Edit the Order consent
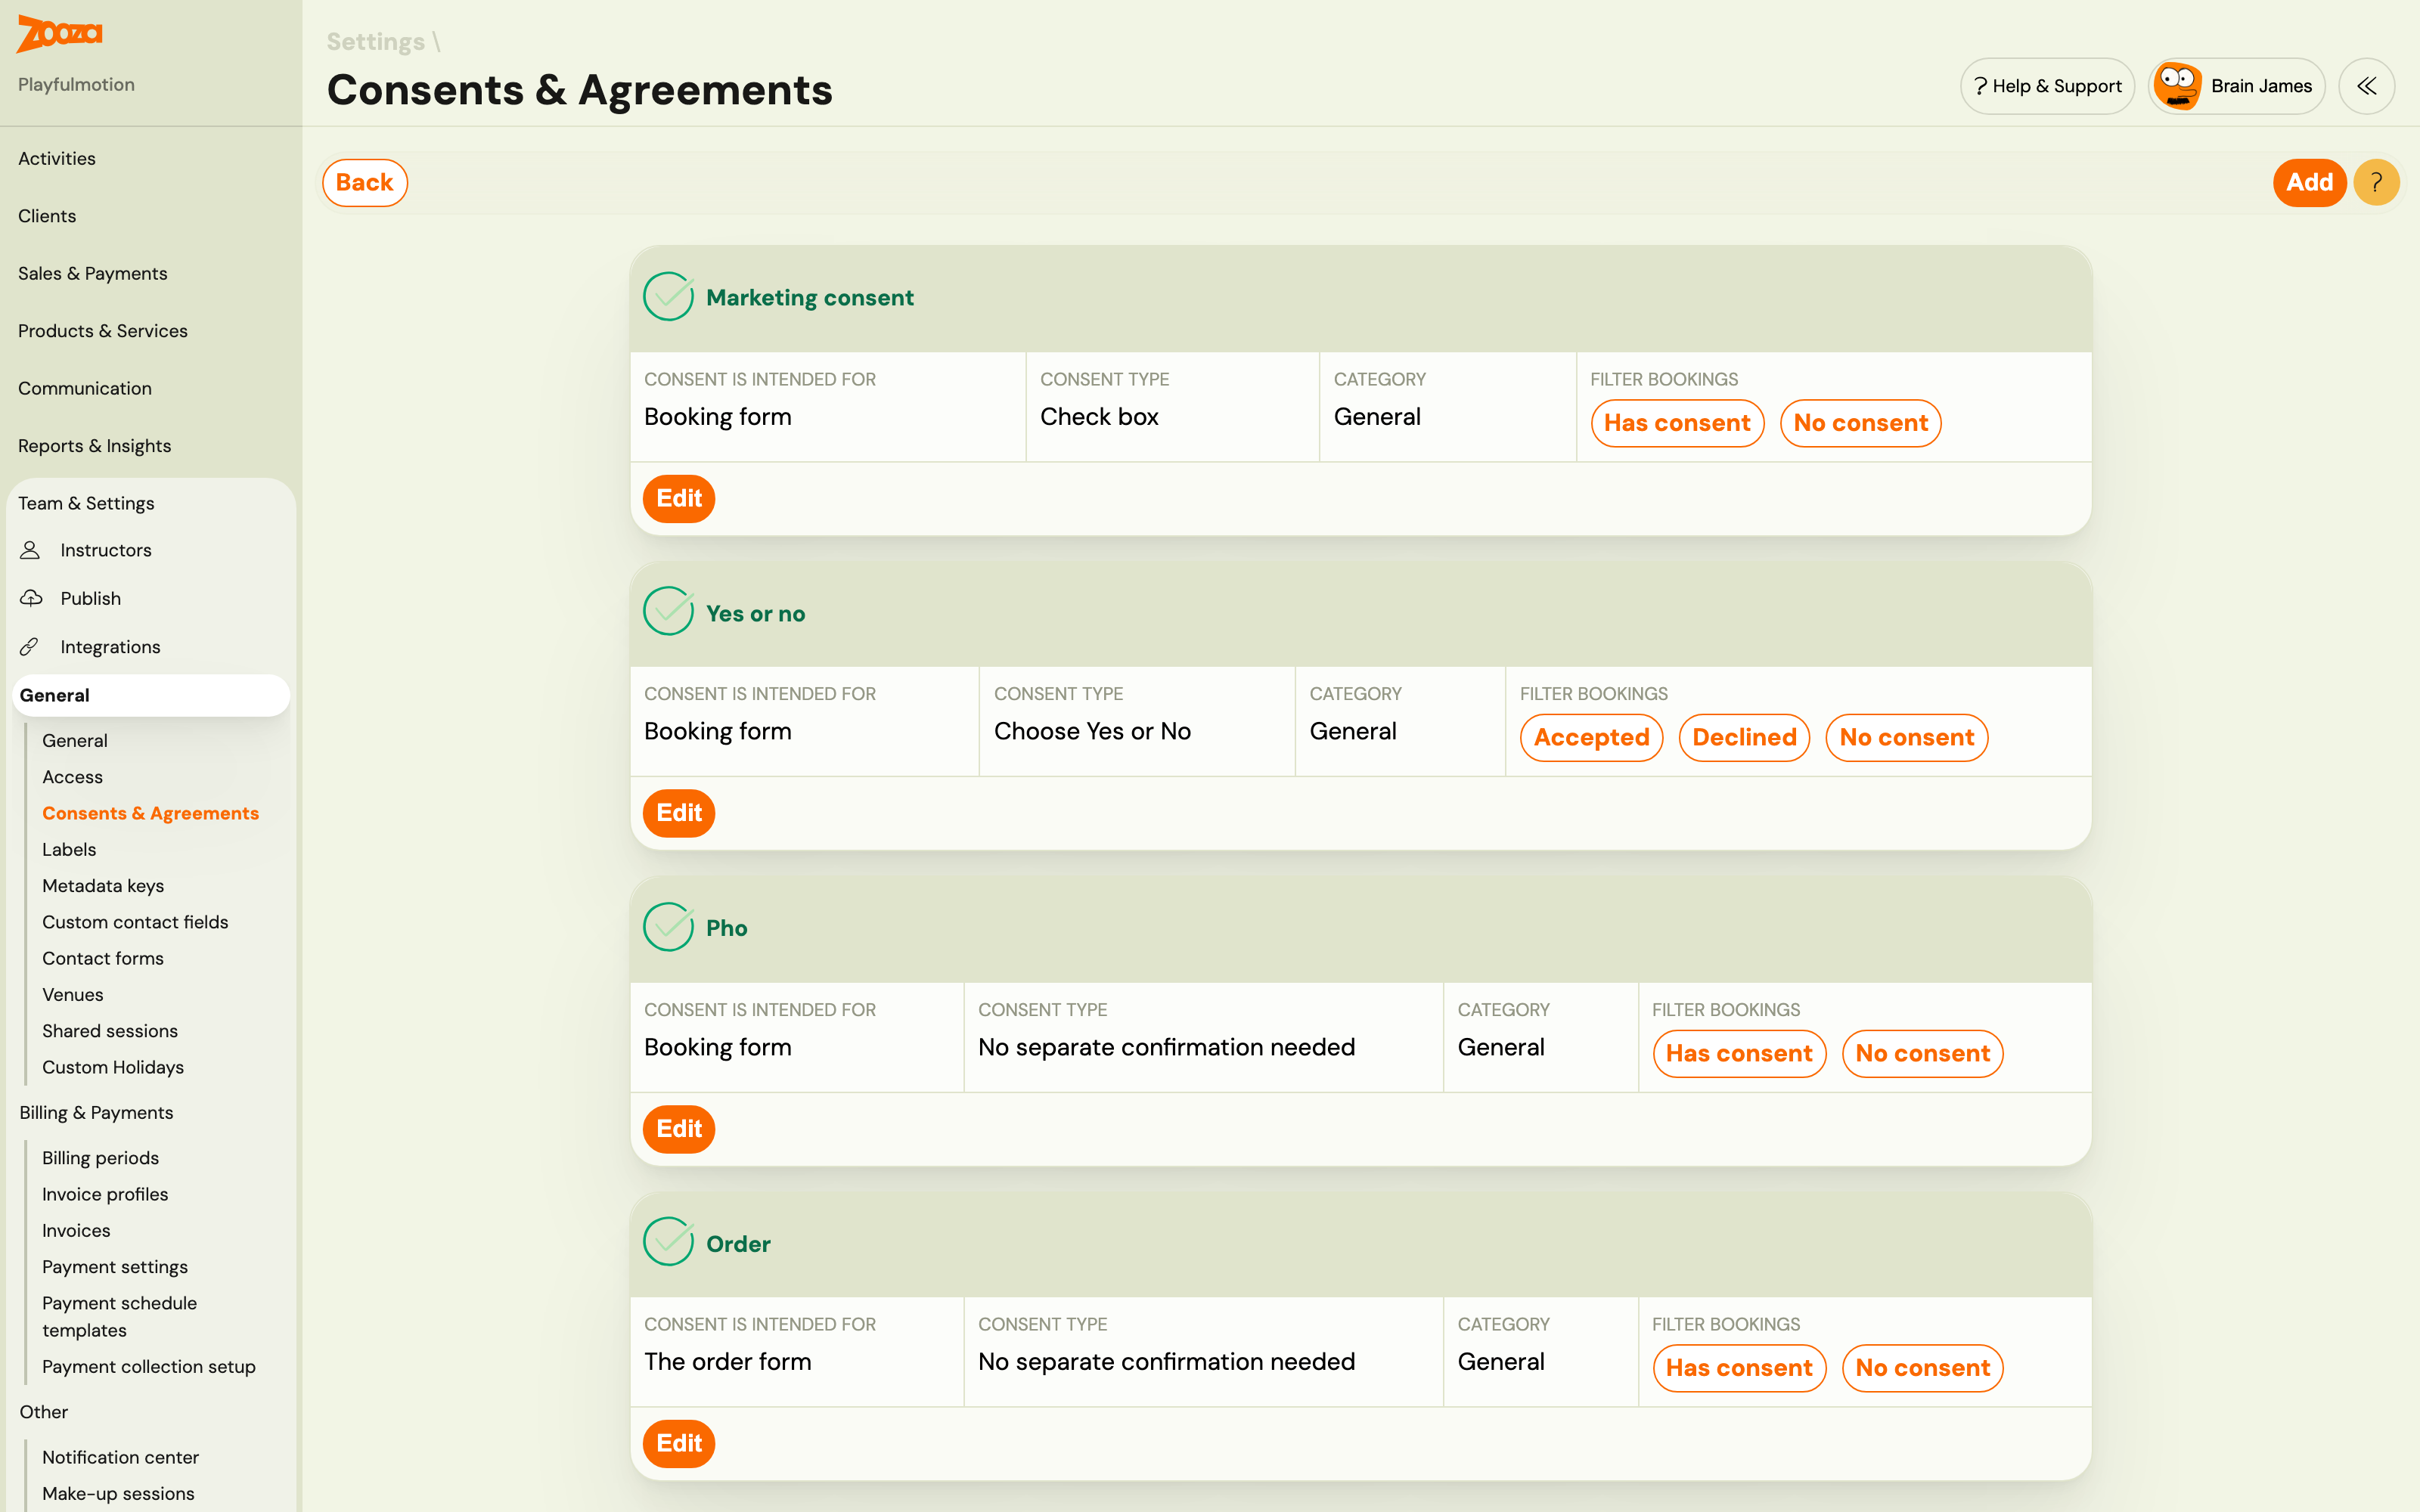This screenshot has height=1512, width=2420. tap(679, 1444)
